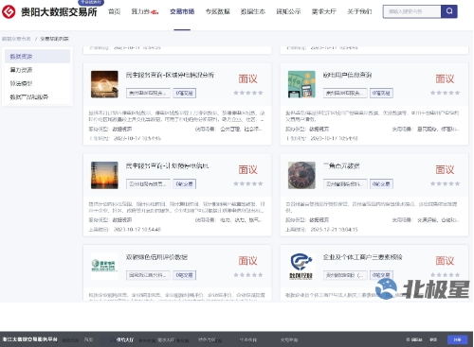Open the 需求大厅 navigation item
The image size is (474, 347).
tap(324, 11)
